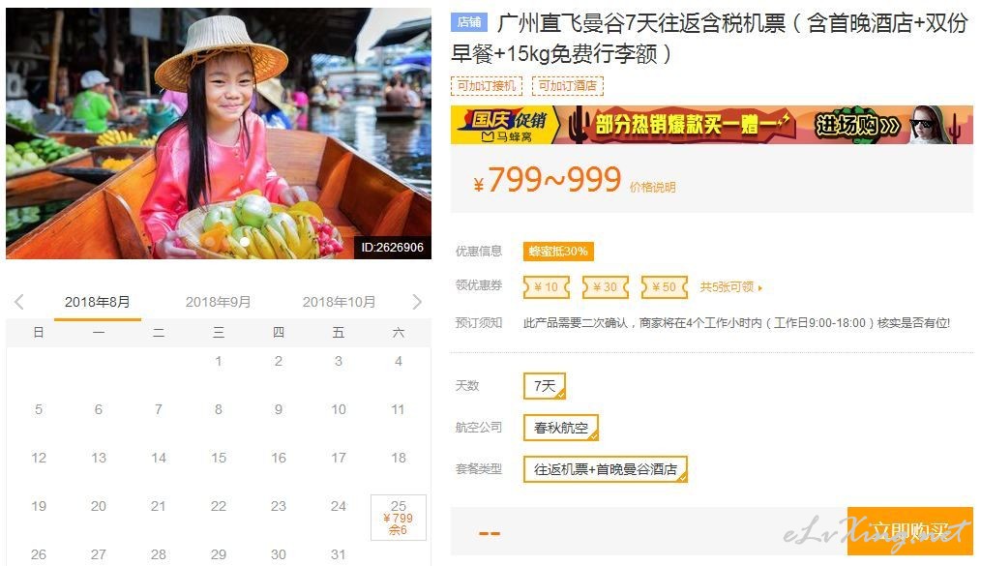Click the 可加订接机 tag
The height and width of the screenshot is (566, 981).
(486, 86)
